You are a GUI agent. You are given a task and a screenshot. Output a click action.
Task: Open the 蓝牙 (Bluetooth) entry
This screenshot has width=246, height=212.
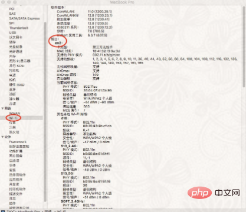tap(12, 90)
